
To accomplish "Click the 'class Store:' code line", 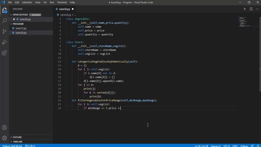I will coord(75,42).
